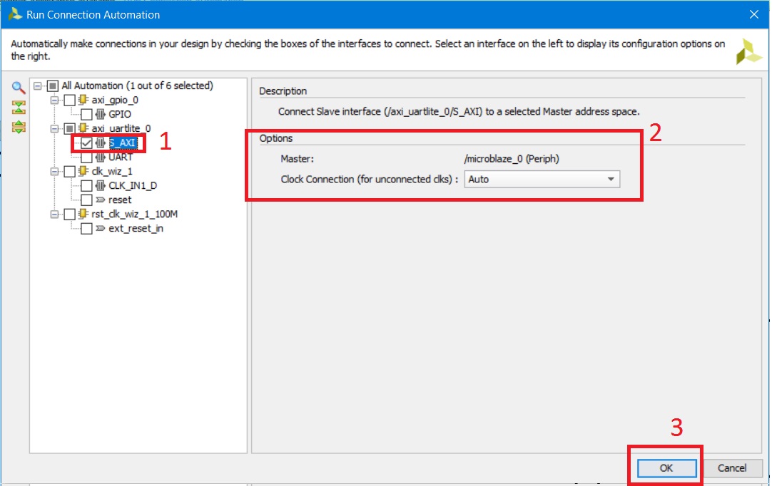Uncheck the S_AXI interface checkbox
Viewport: 772px width, 486px height.
[86, 143]
